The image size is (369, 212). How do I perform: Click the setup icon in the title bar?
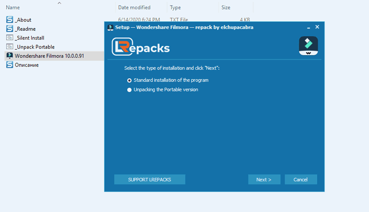coord(110,27)
